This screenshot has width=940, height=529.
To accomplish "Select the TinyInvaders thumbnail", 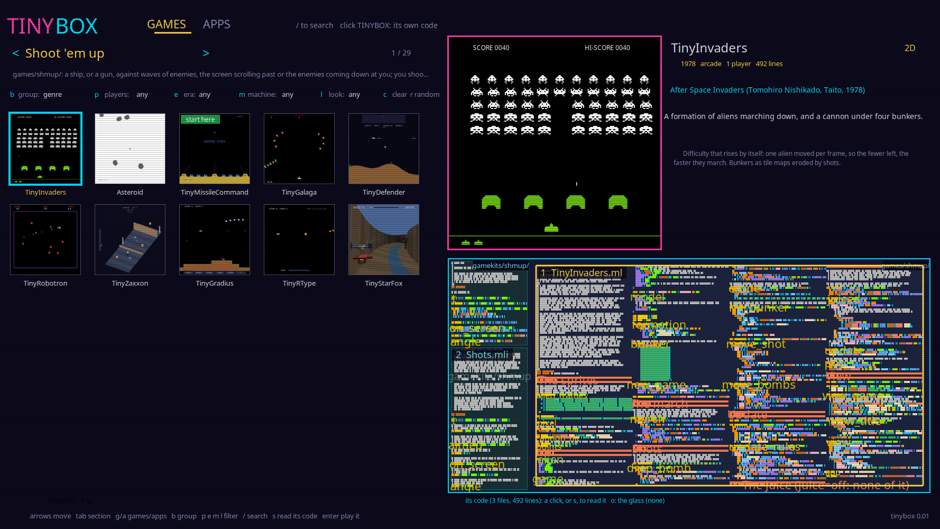I will [45, 149].
